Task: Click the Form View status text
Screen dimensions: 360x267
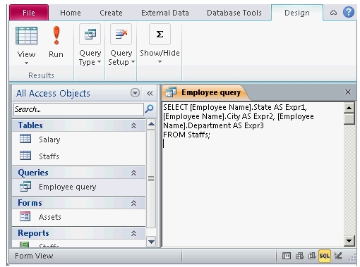Action: tap(34, 256)
